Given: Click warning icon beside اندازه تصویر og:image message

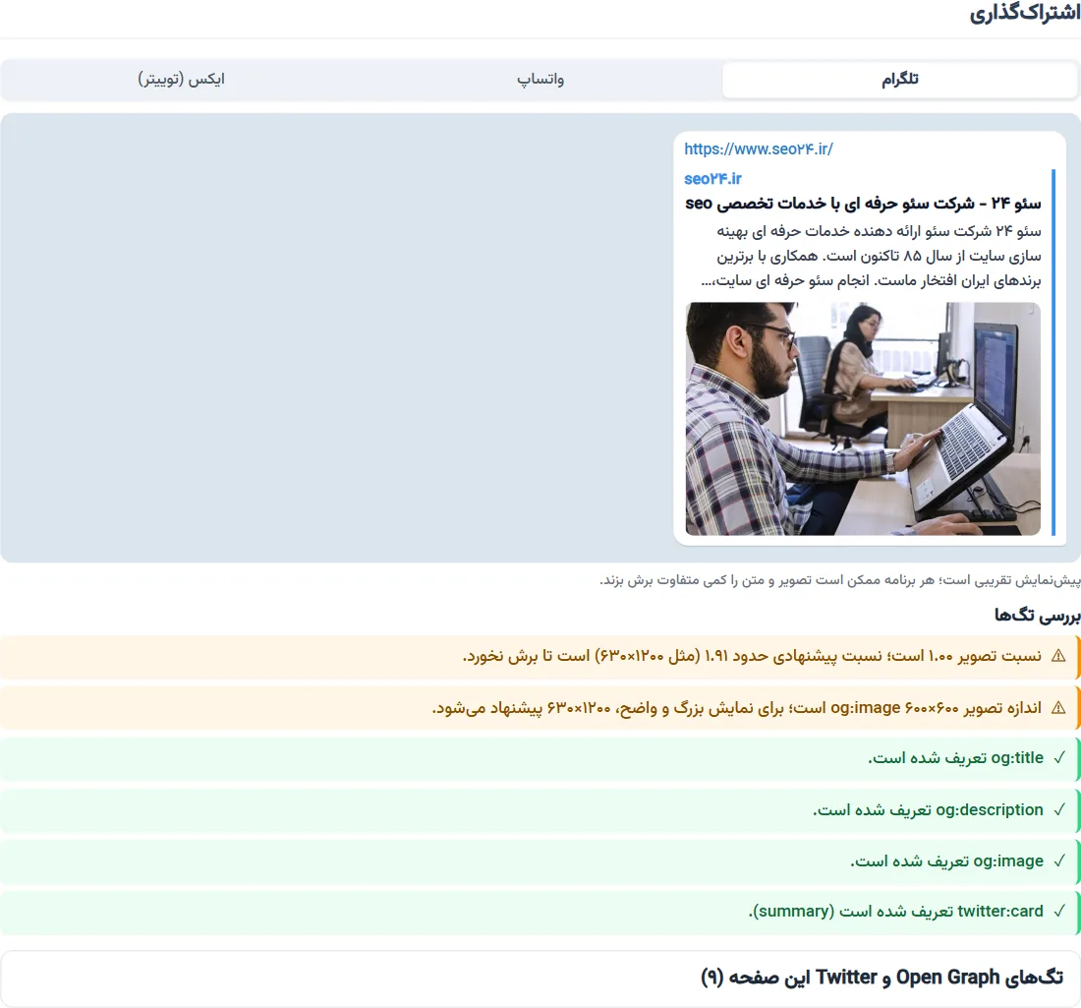Looking at the screenshot, I should pos(1058,708).
